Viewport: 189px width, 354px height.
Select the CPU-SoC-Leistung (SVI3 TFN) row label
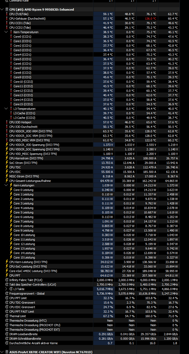coord(28,266)
